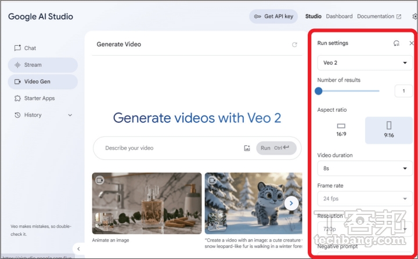Click the History clock icon
This screenshot has height=259, width=418.
coord(17,115)
